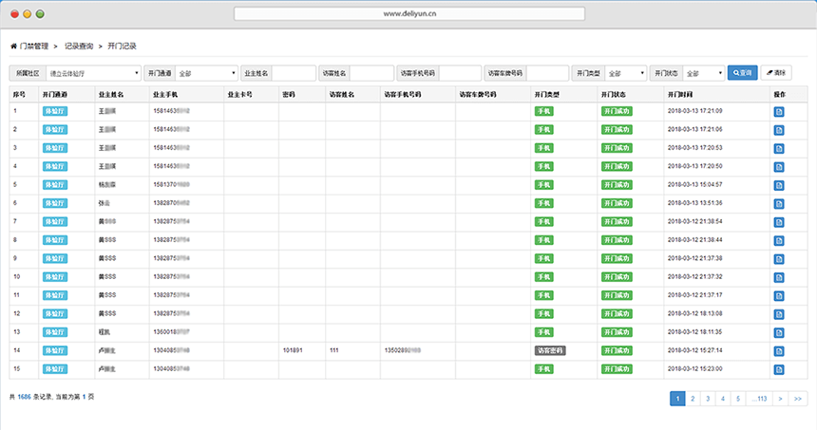Click the 开门成功 status badge in row 1
The width and height of the screenshot is (817, 430).
617,111
